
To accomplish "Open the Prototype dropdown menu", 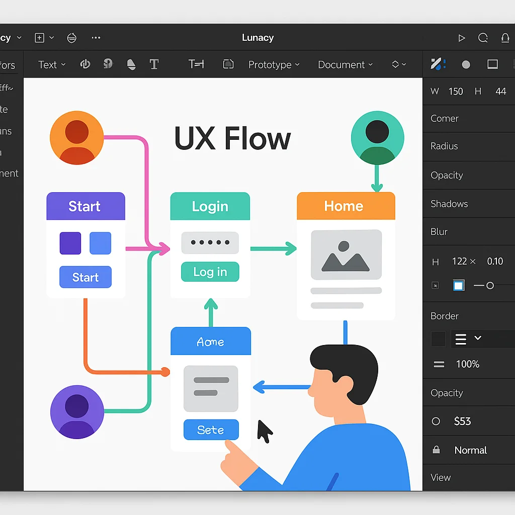I will (x=274, y=64).
